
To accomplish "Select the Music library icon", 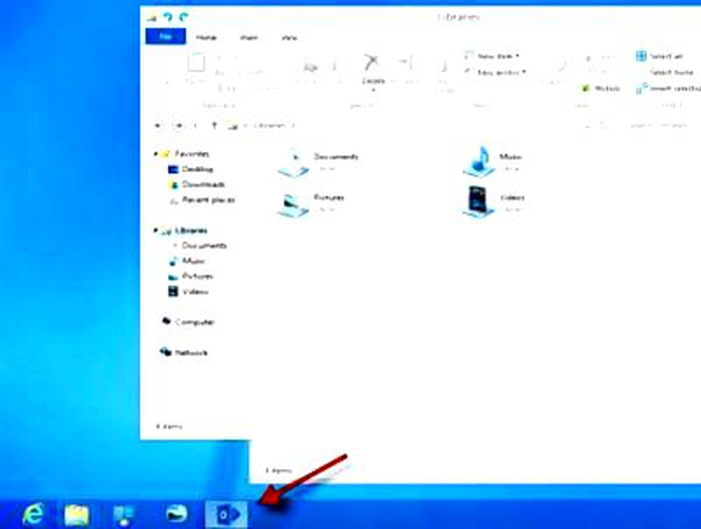I will point(480,161).
